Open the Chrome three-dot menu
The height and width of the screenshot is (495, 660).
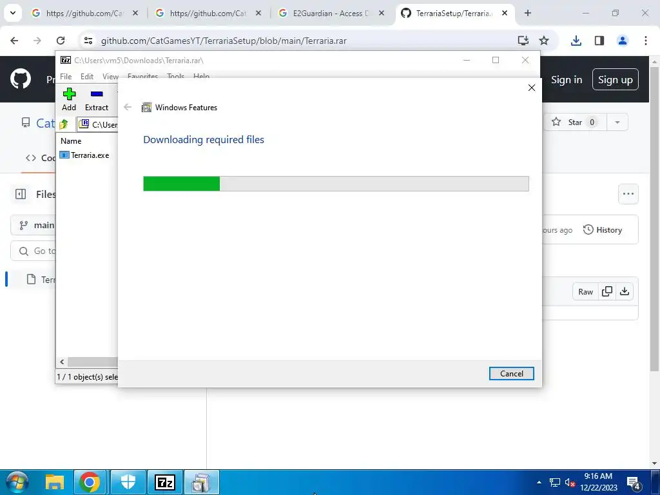click(x=646, y=41)
